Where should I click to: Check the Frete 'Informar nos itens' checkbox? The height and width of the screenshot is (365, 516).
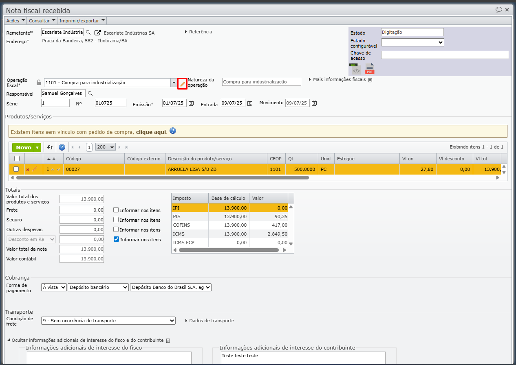116,210
